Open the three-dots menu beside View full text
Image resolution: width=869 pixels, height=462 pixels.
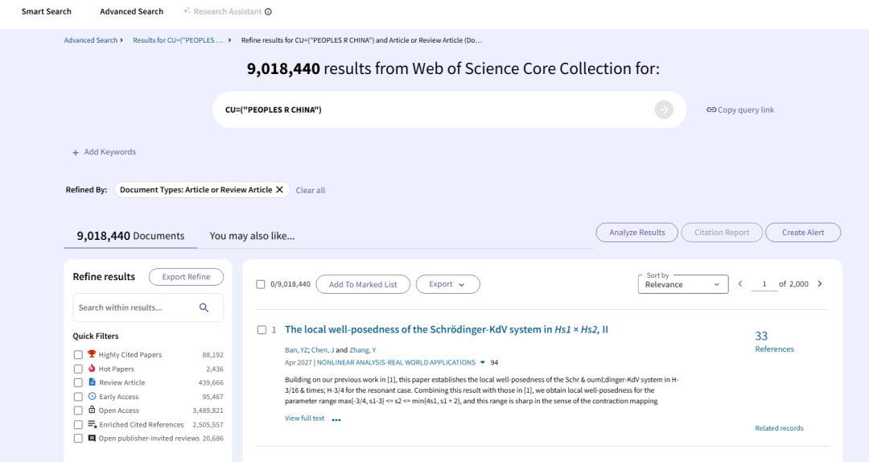(336, 420)
